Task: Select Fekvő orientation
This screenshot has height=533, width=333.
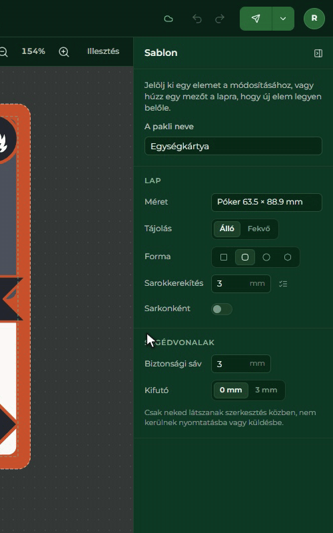Action: tap(259, 229)
